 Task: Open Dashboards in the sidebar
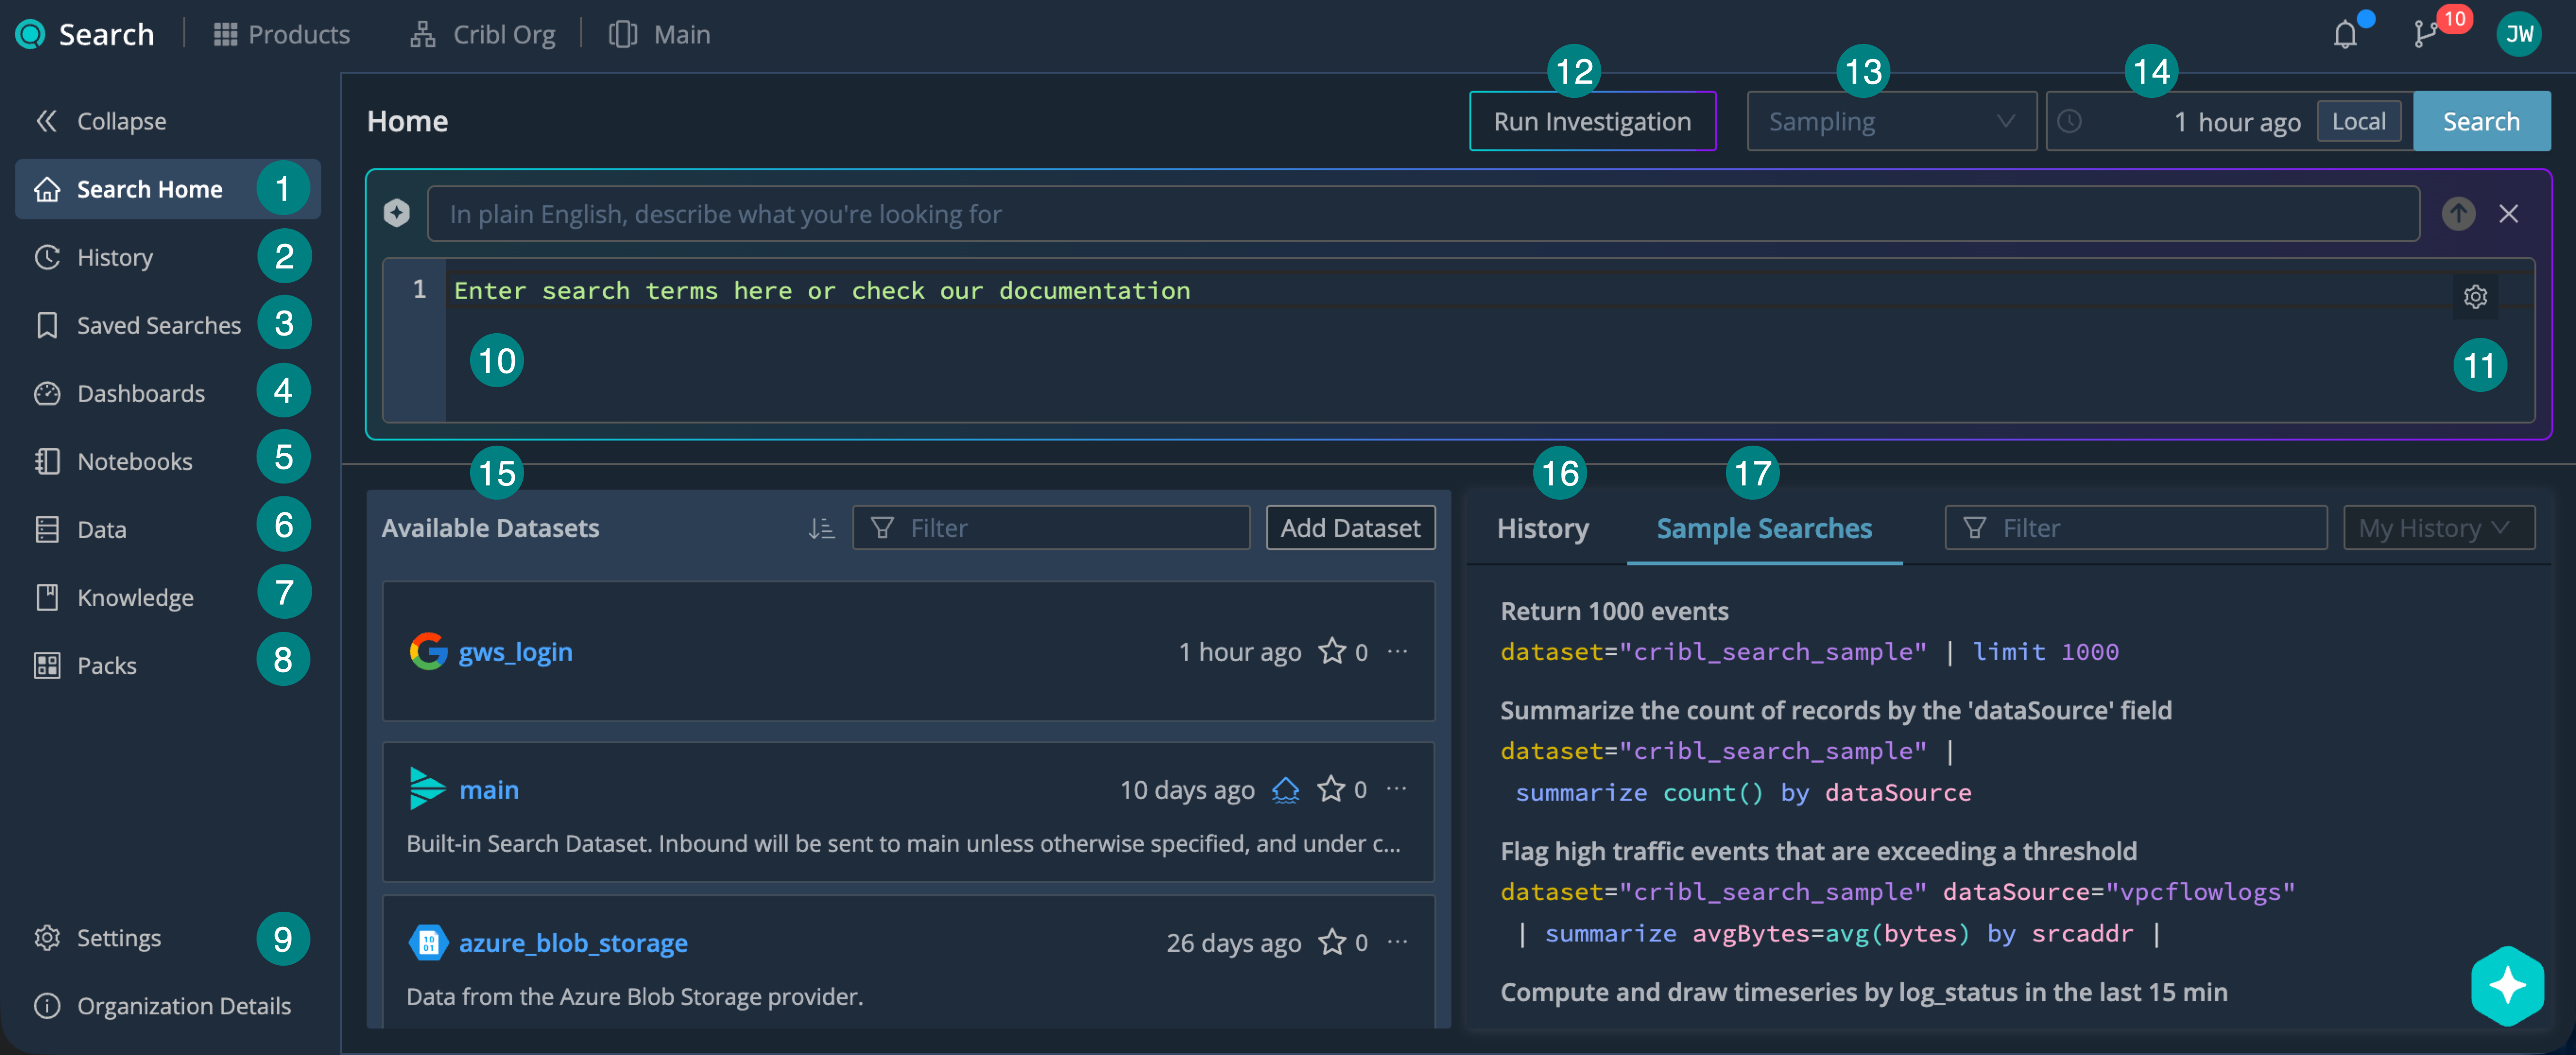[x=141, y=393]
